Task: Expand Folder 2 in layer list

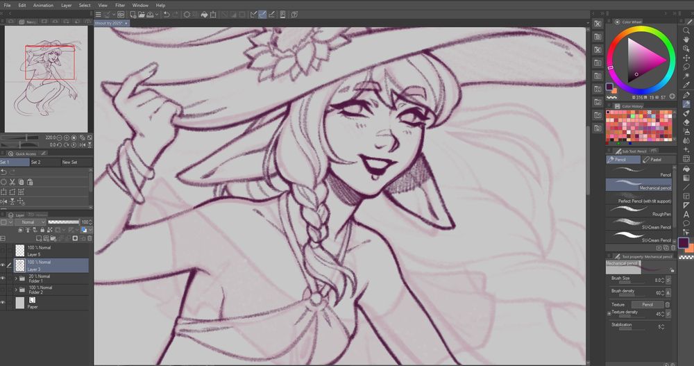Action: pos(15,290)
